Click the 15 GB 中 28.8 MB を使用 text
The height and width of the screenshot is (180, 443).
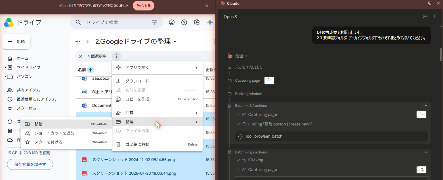pos(29,153)
